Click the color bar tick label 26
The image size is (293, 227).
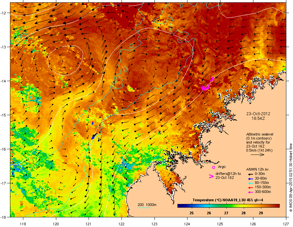209,213
